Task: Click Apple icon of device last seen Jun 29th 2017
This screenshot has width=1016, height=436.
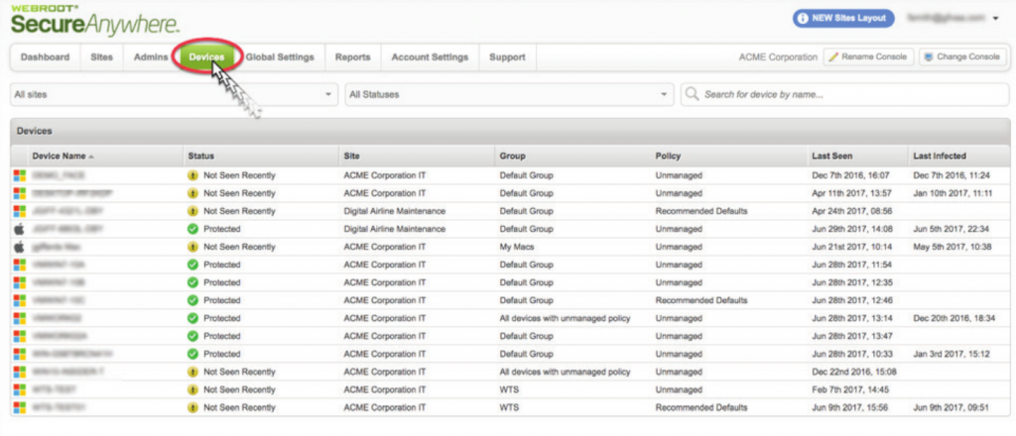Action: [20, 229]
